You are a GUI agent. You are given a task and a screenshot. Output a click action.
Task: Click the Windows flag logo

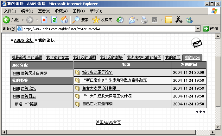214,11
